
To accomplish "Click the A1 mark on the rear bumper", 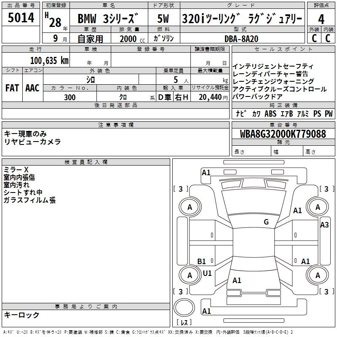I will [206, 311].
